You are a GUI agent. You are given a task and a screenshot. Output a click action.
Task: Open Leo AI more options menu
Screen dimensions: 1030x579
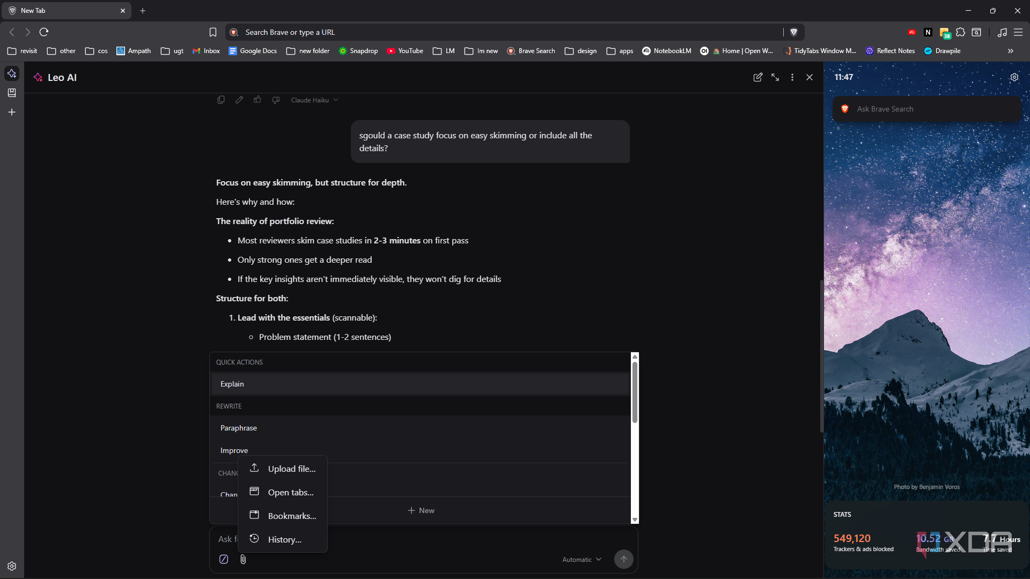(792, 77)
